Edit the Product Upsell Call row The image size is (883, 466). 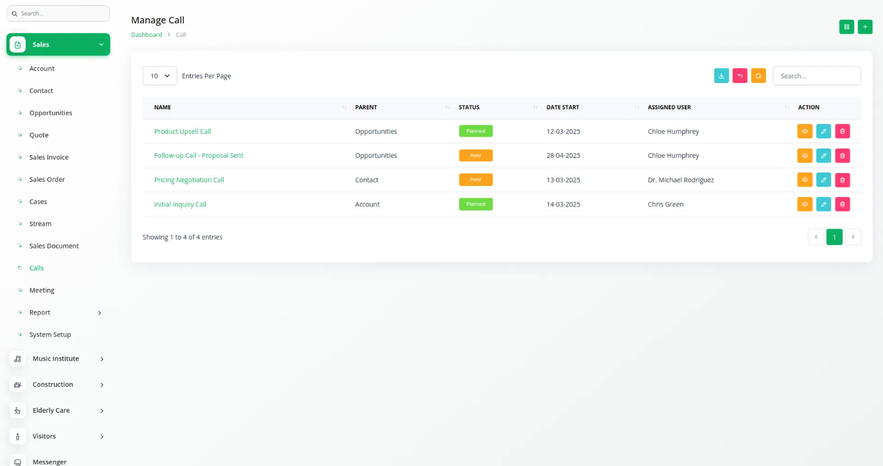click(823, 132)
